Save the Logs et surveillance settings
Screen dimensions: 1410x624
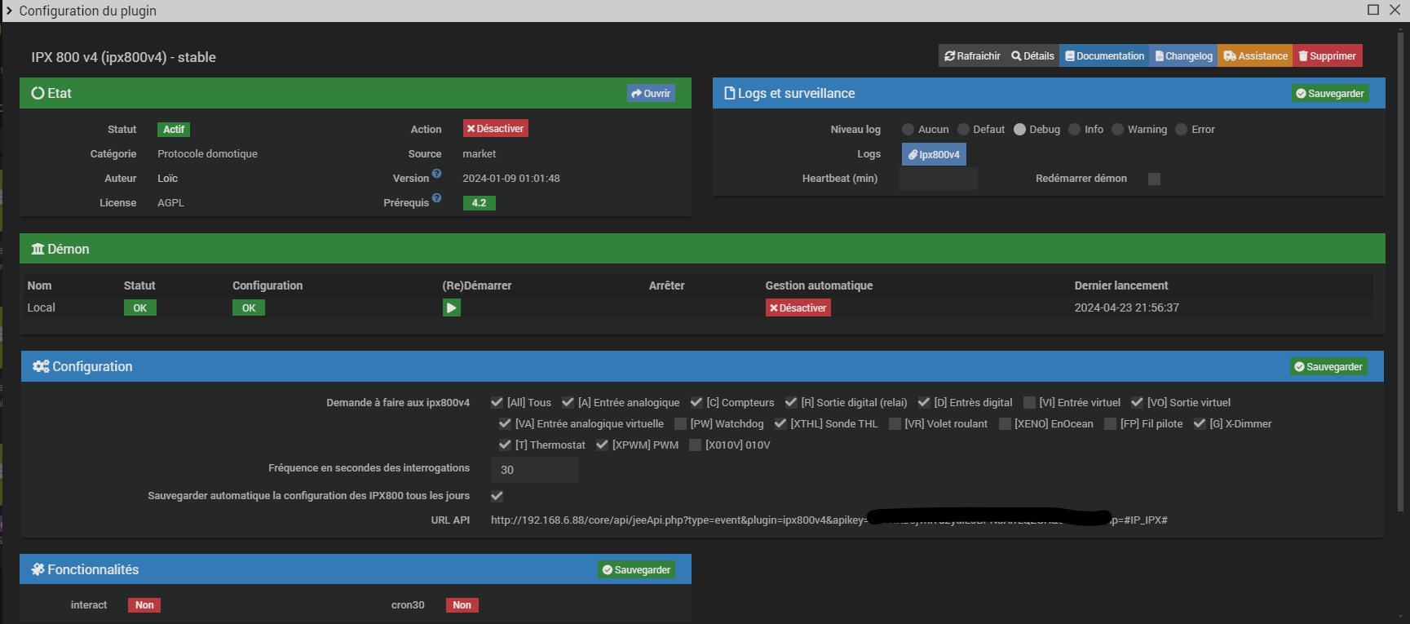click(1330, 94)
